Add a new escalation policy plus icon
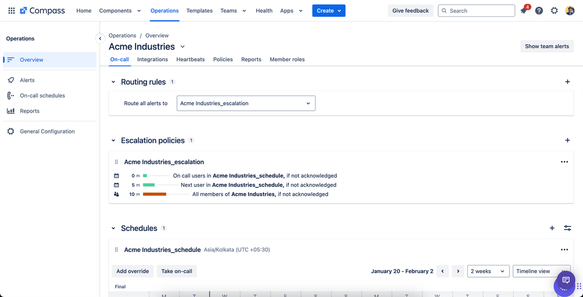This screenshot has height=297, width=583. pos(567,141)
